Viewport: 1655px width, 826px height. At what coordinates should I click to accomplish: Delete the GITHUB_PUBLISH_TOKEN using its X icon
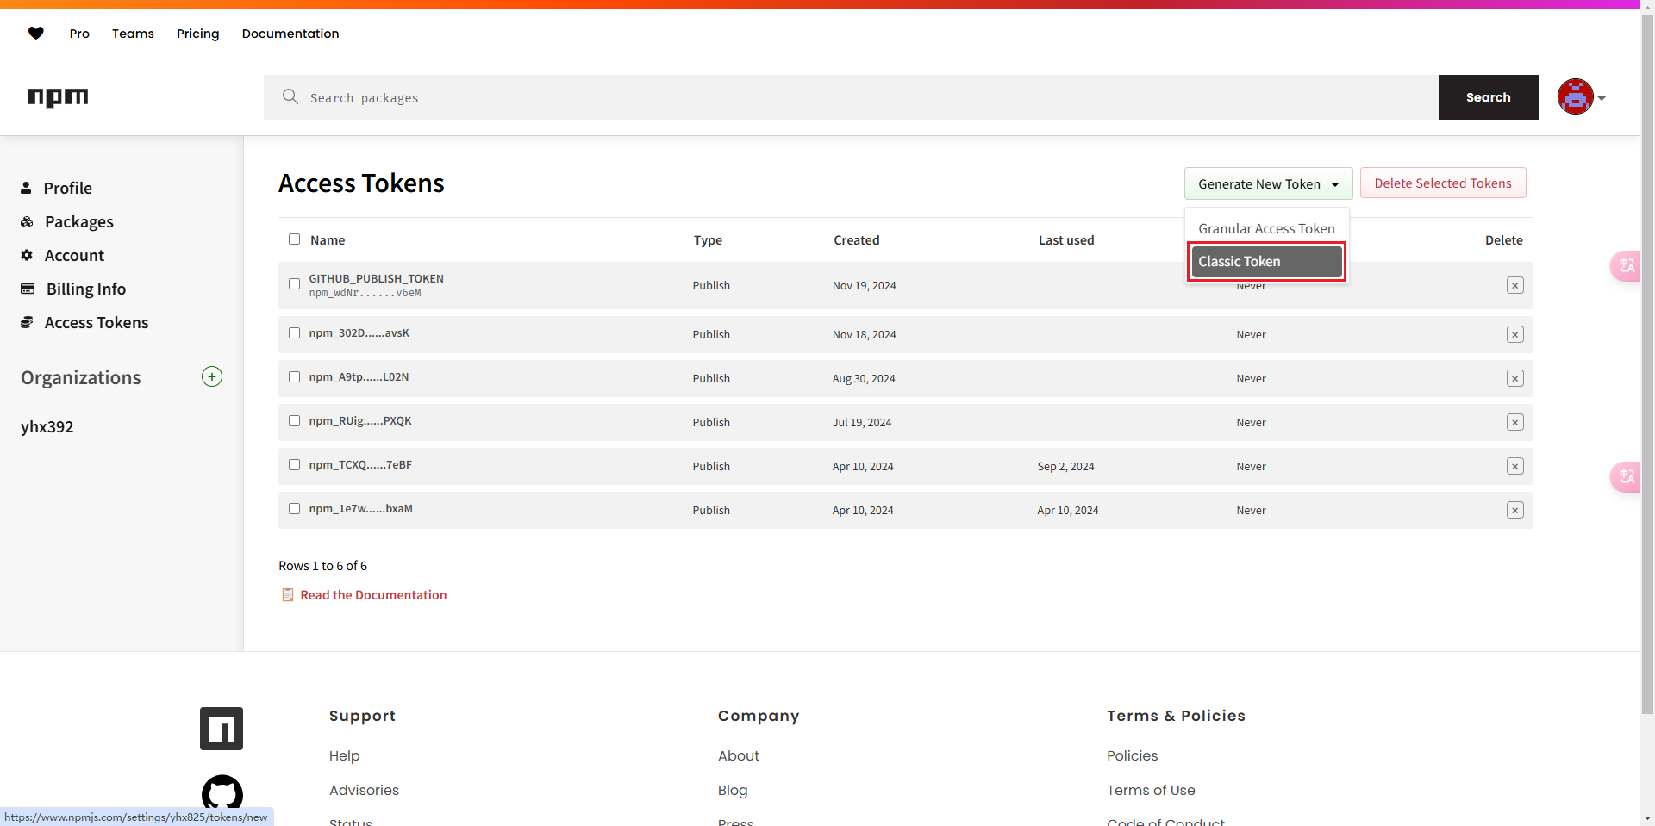pyautogui.click(x=1514, y=285)
